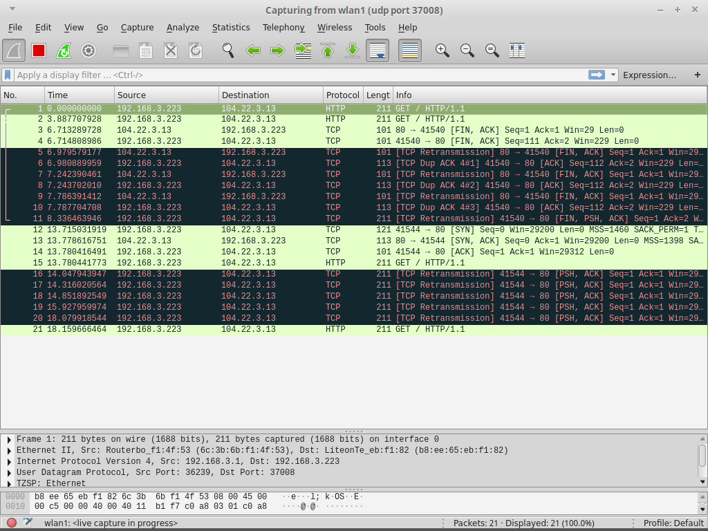
Task: Open the File menu
Action: 15,28
